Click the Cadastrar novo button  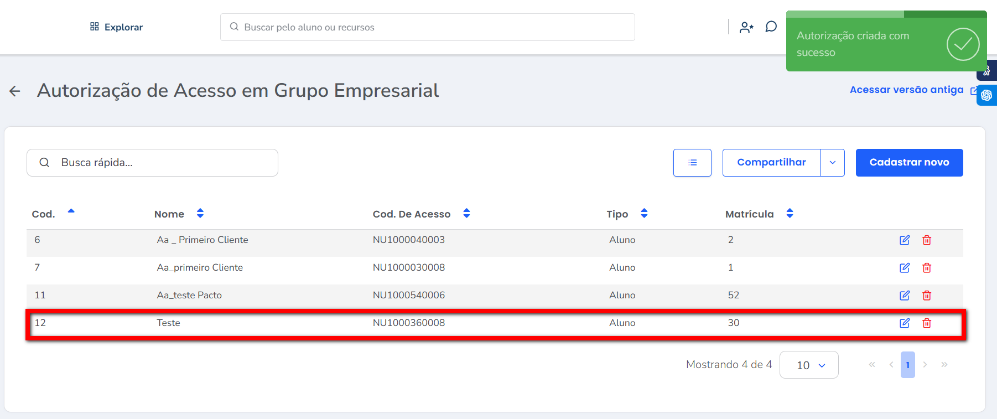909,163
